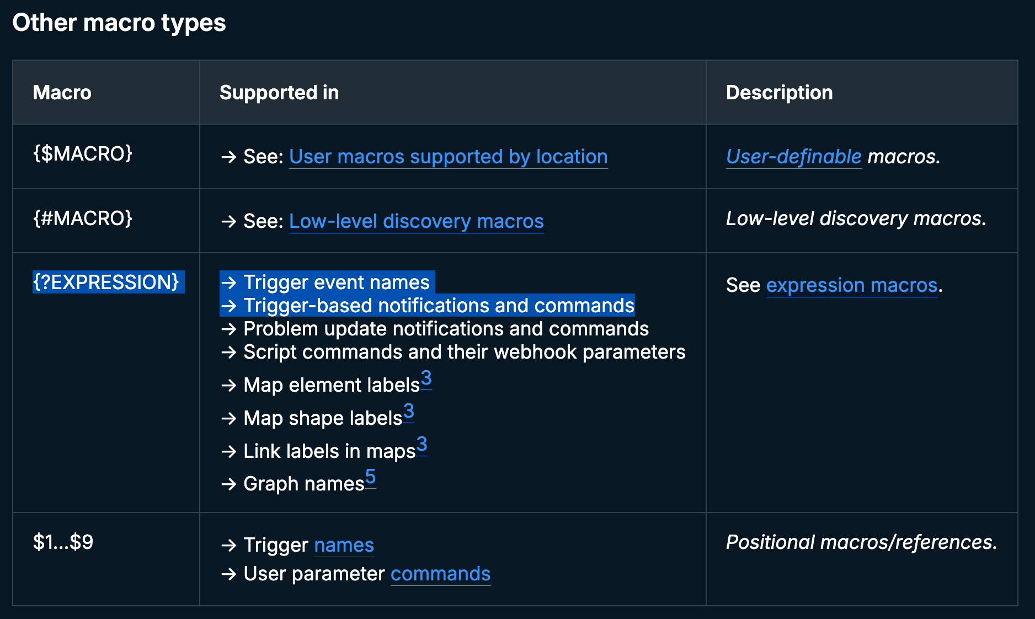Viewport: 1035px width, 619px height.
Task: Click the {#MACRO} cell text
Action: tap(83, 218)
